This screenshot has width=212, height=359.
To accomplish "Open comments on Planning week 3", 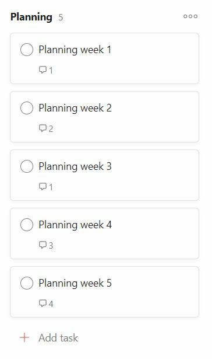I will tap(46, 187).
